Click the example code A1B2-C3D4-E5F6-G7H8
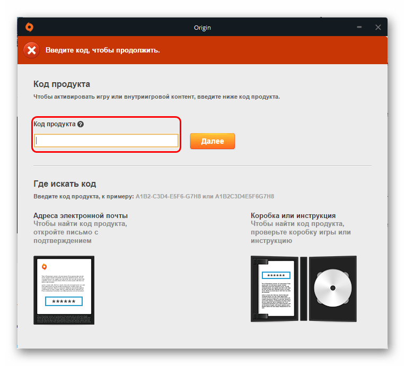Screen dimensions: 405x366 [x=168, y=196]
